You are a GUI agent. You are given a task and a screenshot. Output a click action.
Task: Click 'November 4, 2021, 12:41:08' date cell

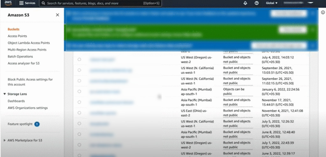tap(282, 113)
